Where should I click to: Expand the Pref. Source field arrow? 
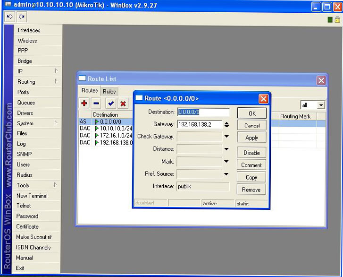click(x=226, y=174)
